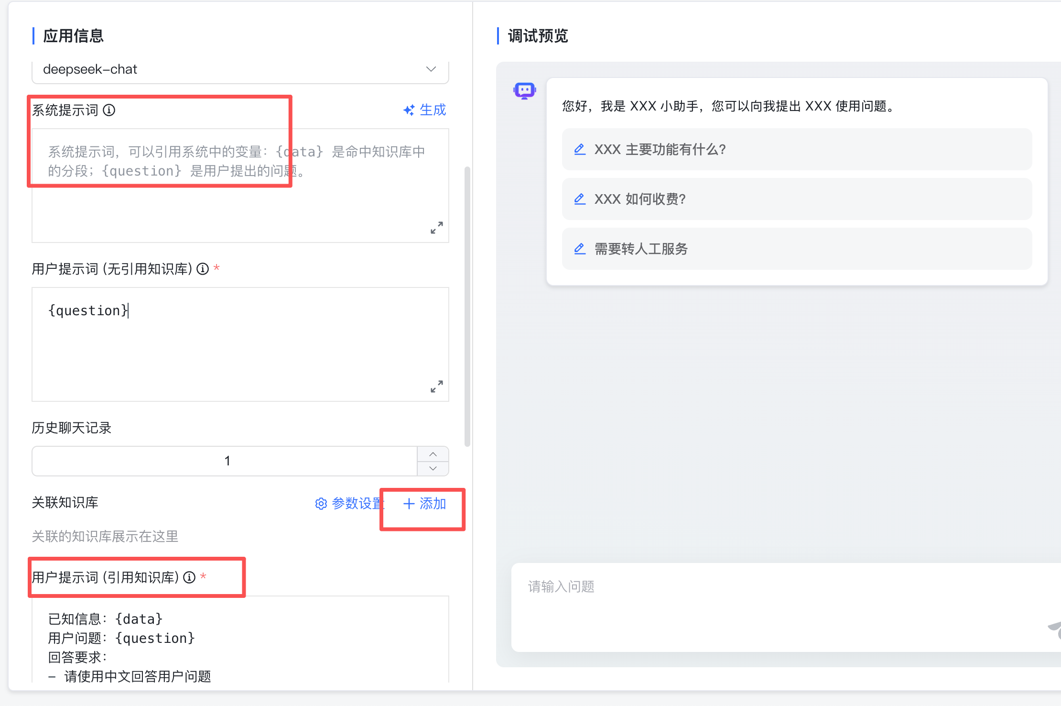Select the question XXX 如何收费?
The height and width of the screenshot is (706, 1061).
click(x=797, y=199)
